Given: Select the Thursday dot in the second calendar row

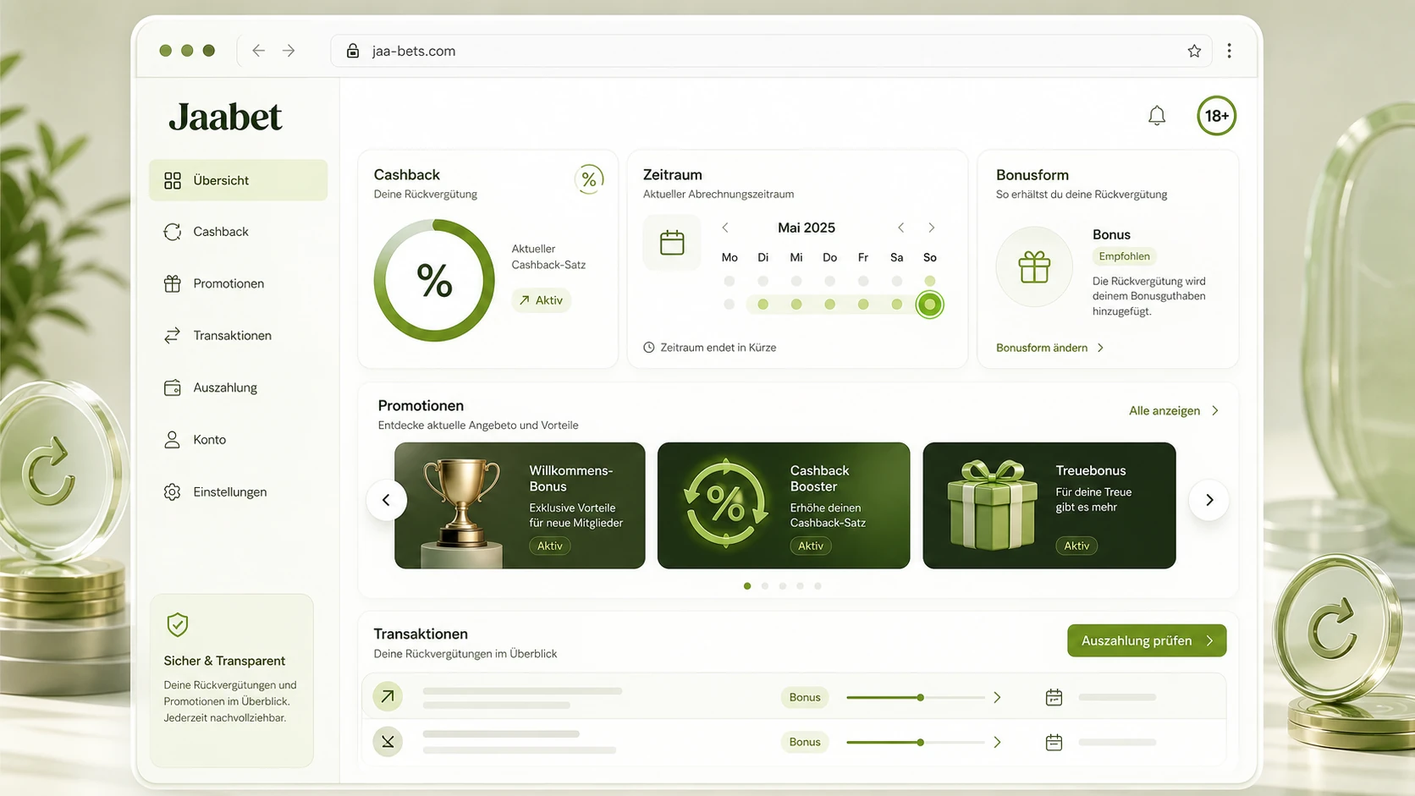Looking at the screenshot, I should (829, 305).
